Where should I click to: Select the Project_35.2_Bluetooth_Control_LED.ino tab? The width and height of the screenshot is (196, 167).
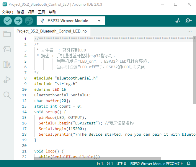click(51, 31)
